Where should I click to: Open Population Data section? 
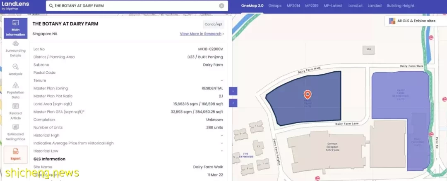[x=16, y=90]
